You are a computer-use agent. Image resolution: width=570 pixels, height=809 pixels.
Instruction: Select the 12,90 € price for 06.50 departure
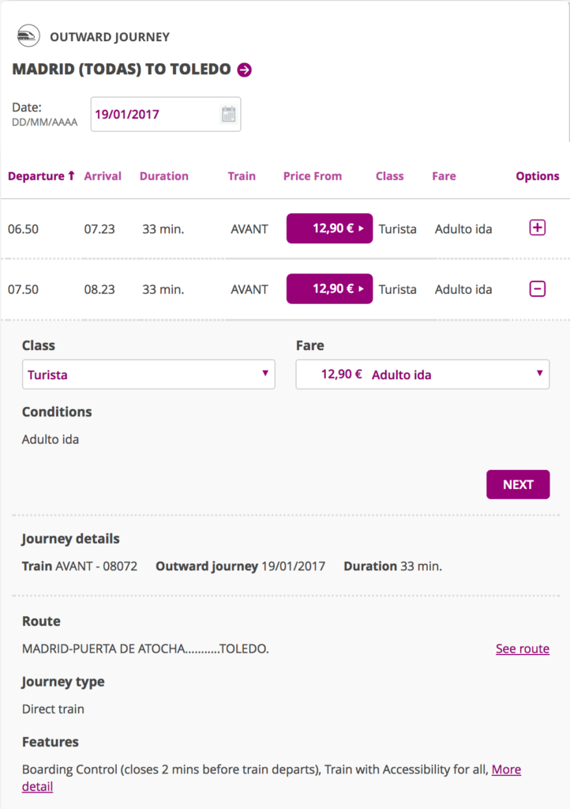pos(329,228)
